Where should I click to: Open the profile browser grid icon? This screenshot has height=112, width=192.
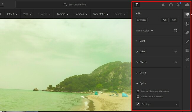coord(175,30)
